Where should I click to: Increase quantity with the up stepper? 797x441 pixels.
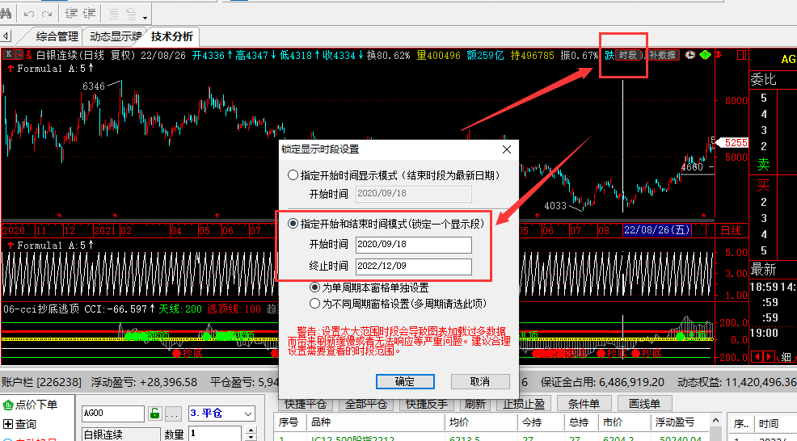pyautogui.click(x=251, y=430)
